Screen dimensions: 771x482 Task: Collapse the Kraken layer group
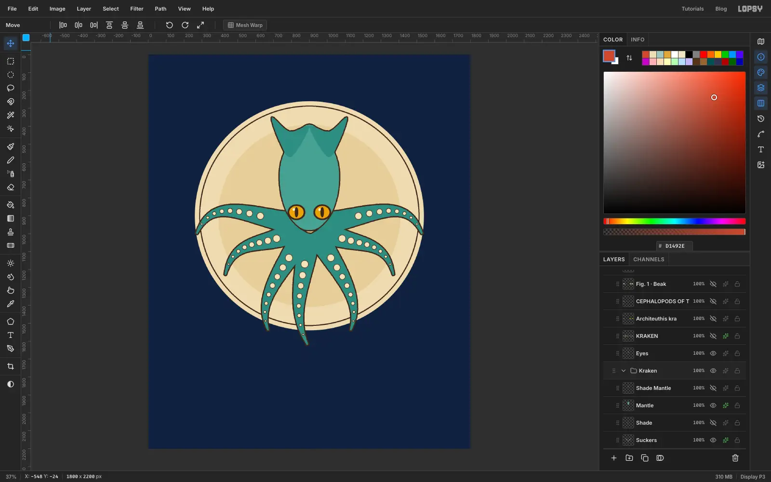624,371
